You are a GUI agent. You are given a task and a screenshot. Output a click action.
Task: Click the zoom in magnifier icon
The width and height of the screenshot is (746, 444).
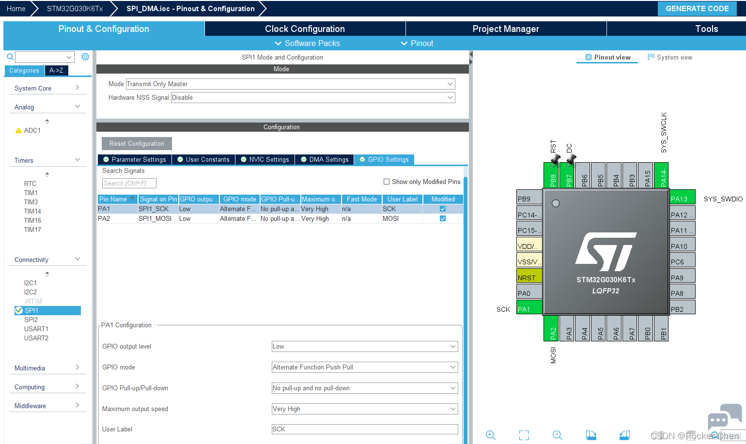tap(491, 435)
